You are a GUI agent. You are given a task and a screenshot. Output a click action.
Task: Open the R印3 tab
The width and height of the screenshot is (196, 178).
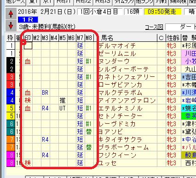(x=103, y=2)
